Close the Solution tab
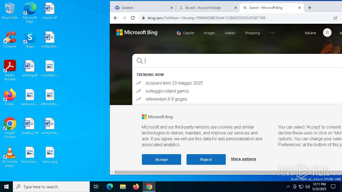This screenshot has width=342, height=192. pos(172,8)
